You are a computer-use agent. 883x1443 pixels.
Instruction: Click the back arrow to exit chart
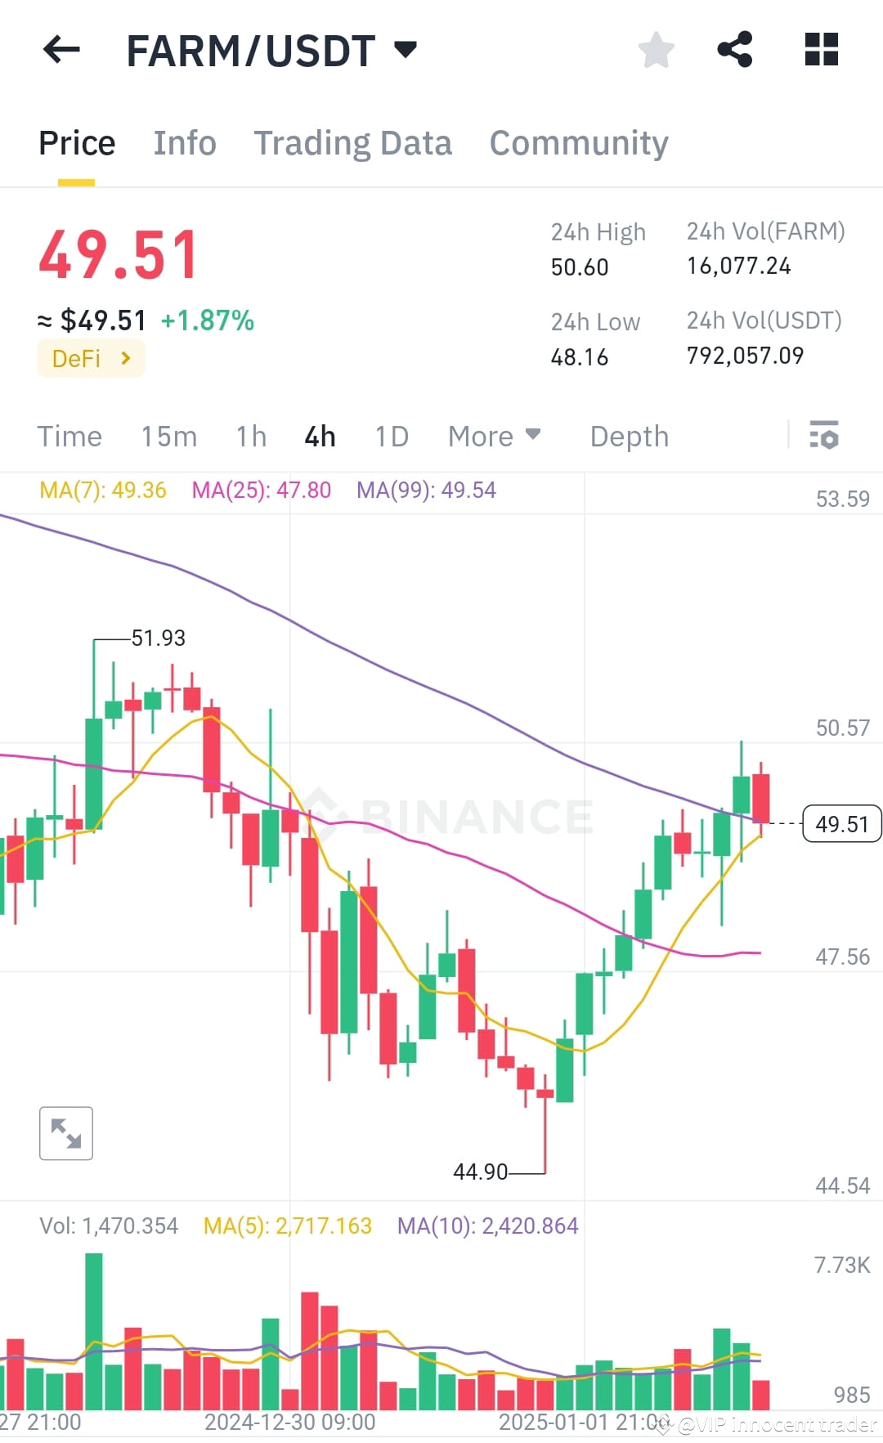coord(61,51)
